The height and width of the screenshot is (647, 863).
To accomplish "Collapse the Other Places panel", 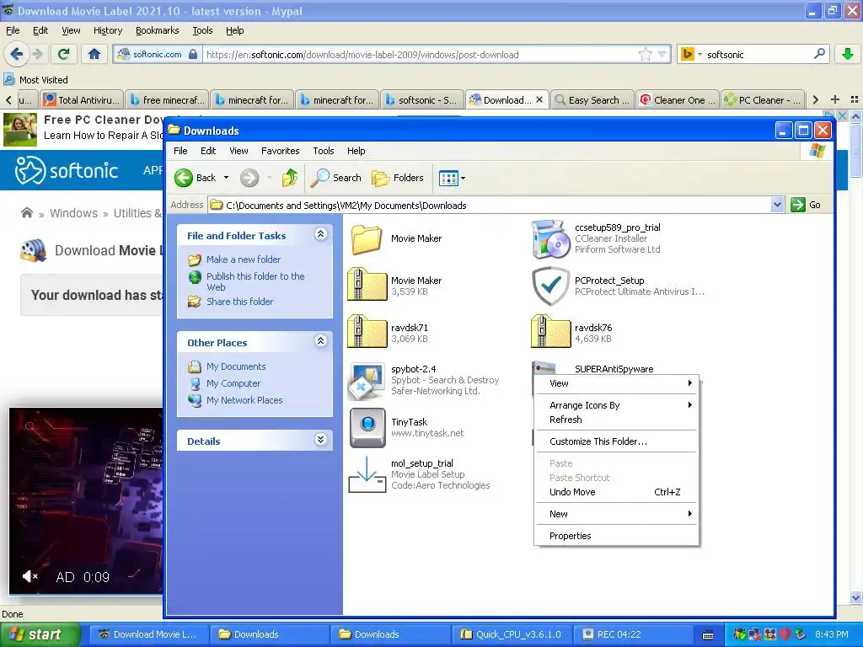I will coord(321,341).
